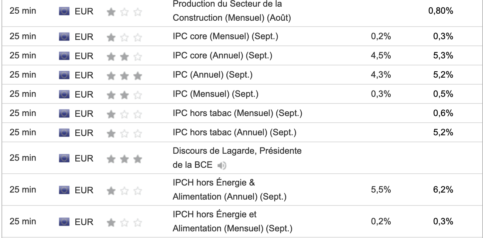Click the star rating for IPC (Annuel)
483x238 pixels.
pyautogui.click(x=124, y=75)
